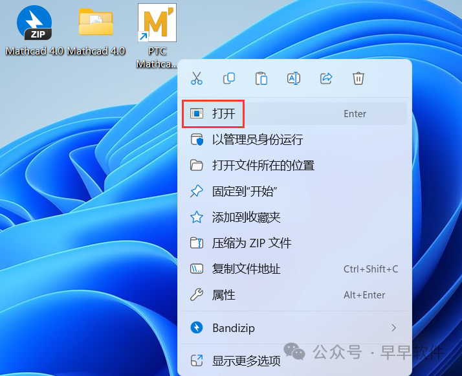Viewport: 462px width, 376px height.
Task: Select 打开文件所在的位置 menu entry
Action: coord(294,166)
